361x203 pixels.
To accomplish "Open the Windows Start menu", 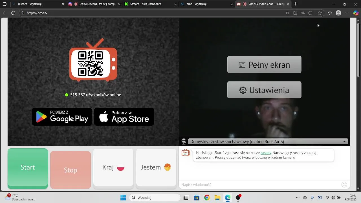I will [x=123, y=198].
